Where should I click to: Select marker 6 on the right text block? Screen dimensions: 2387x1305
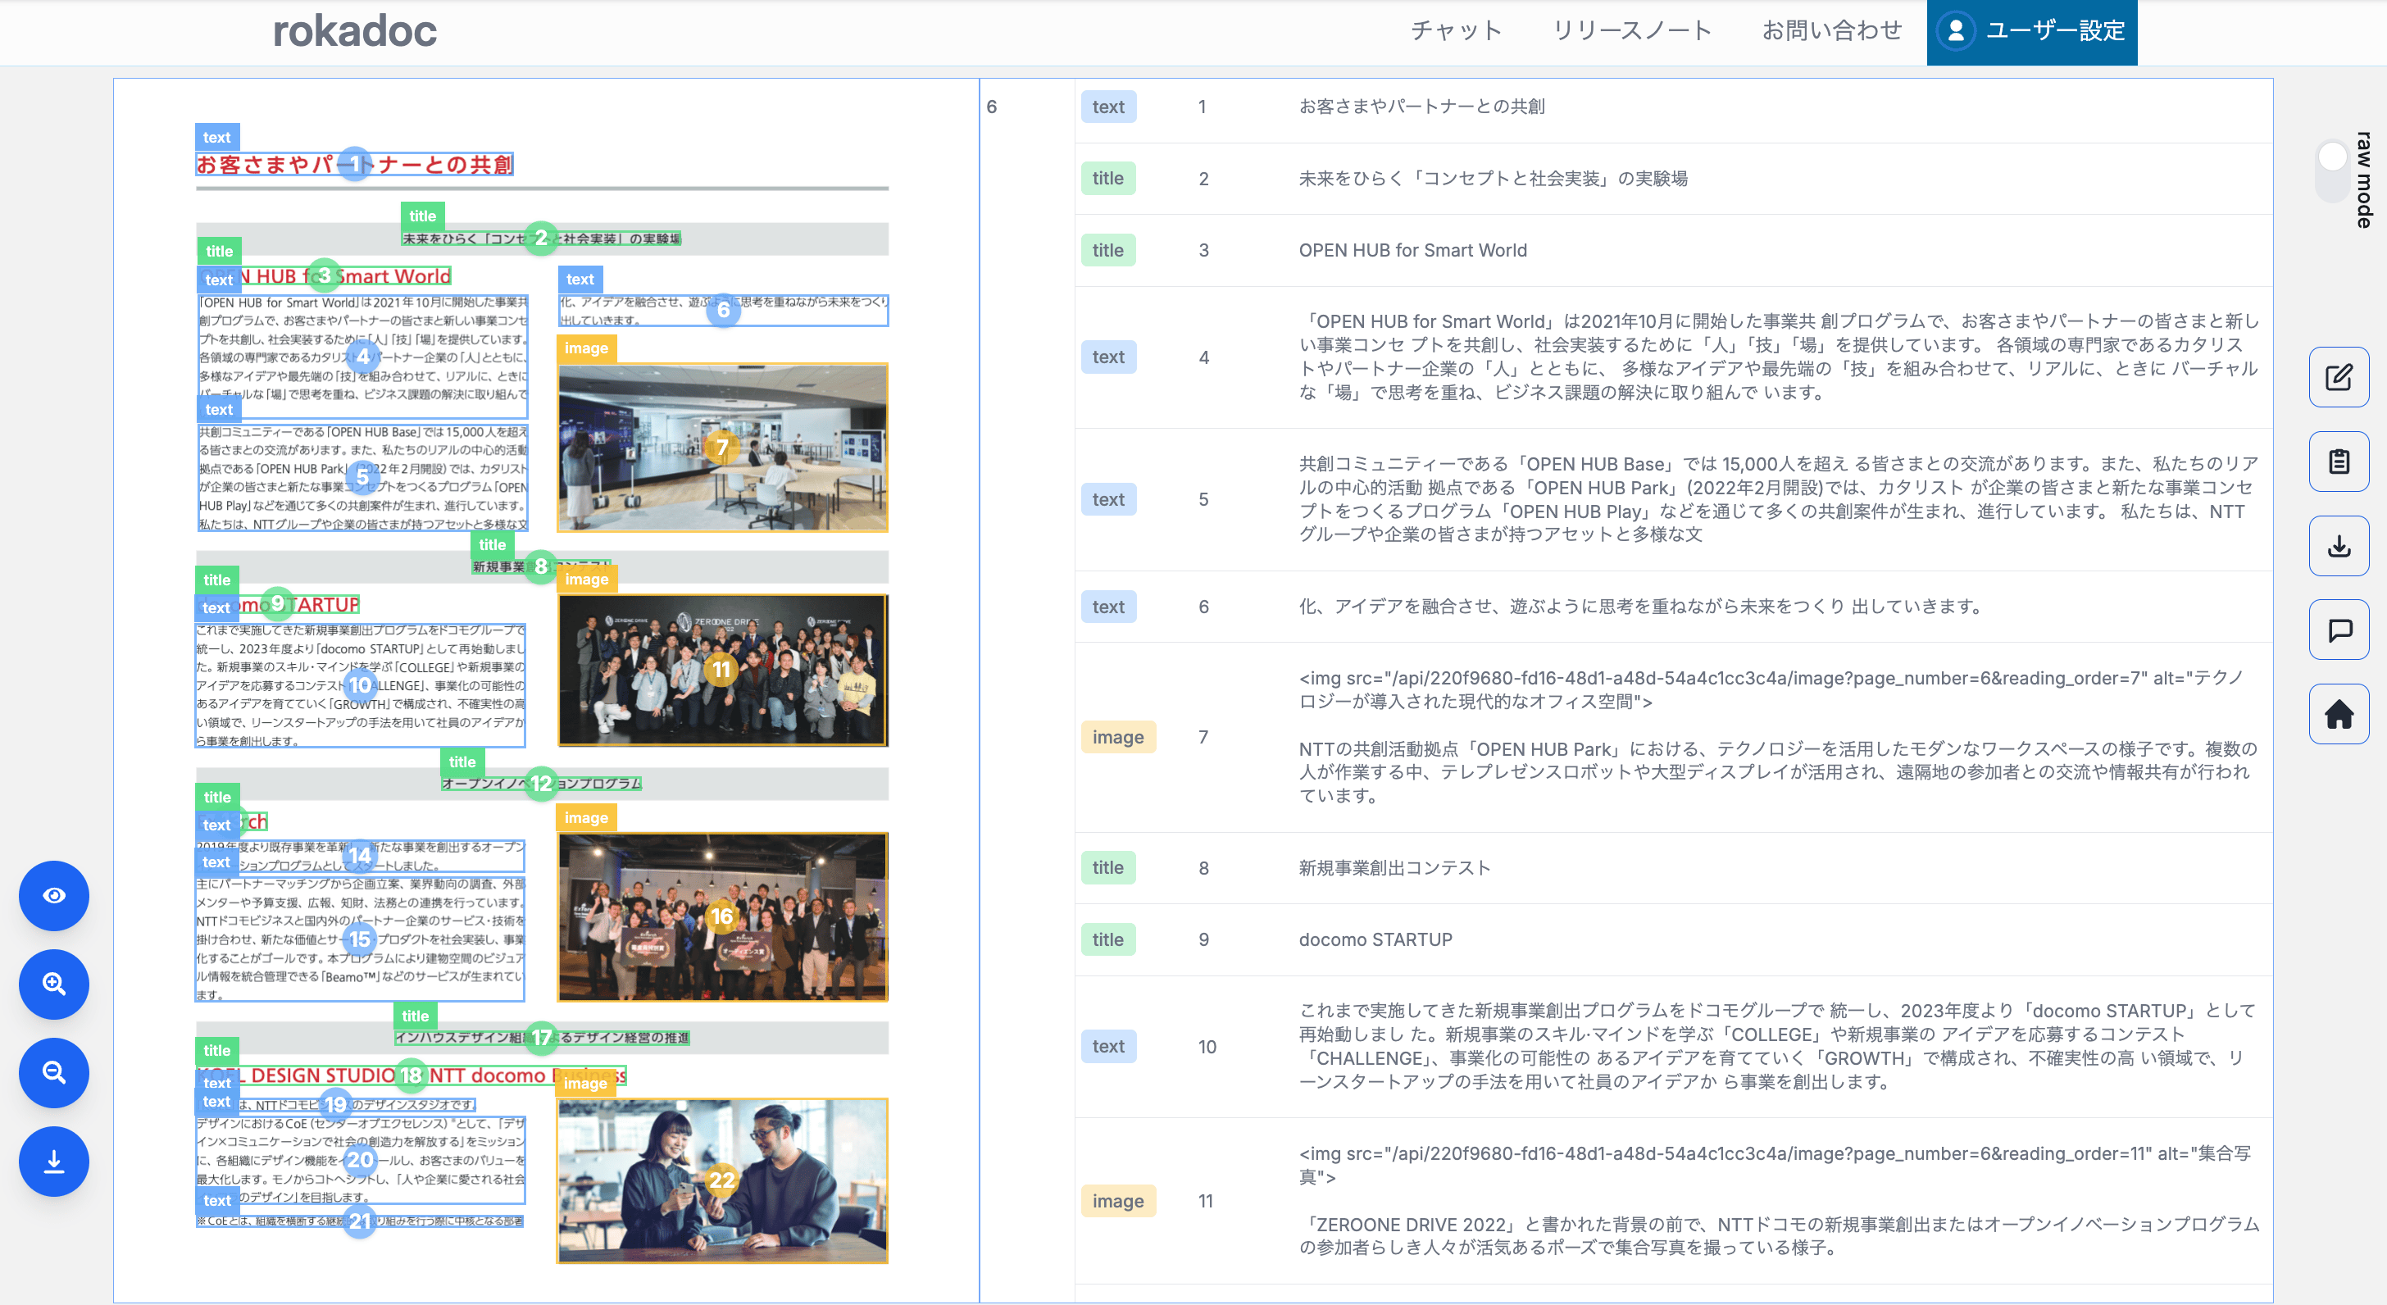pos(724,311)
